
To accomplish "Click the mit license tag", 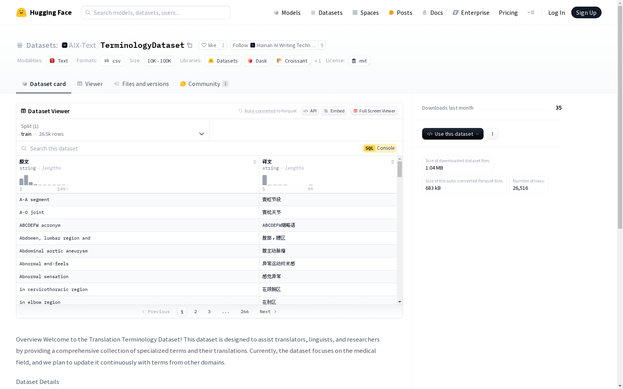I will (359, 61).
